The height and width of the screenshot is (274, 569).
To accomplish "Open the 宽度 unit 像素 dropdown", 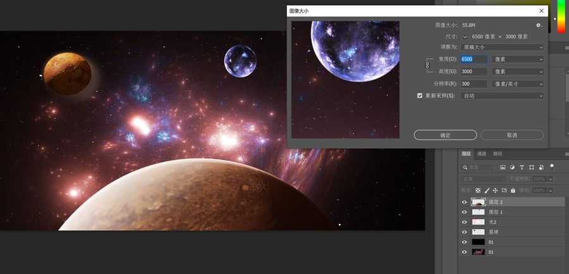I will pos(518,59).
